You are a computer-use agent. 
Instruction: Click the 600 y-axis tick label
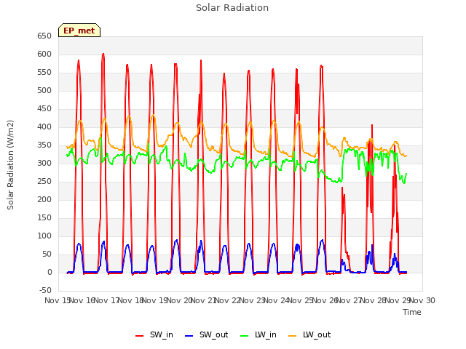(x=44, y=55)
